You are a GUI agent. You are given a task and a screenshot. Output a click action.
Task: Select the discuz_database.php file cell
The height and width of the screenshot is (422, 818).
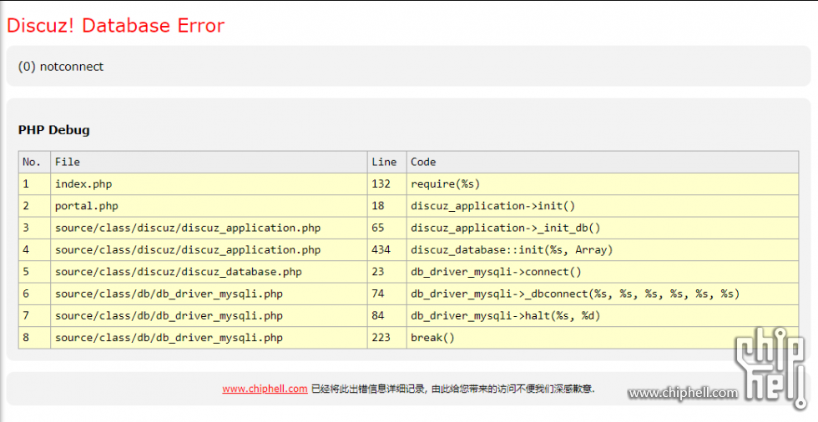click(x=209, y=271)
